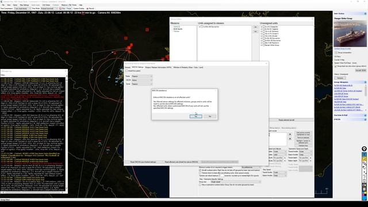Open the File menu
Viewport: 368px width, 207px height.
(x=3, y=5)
